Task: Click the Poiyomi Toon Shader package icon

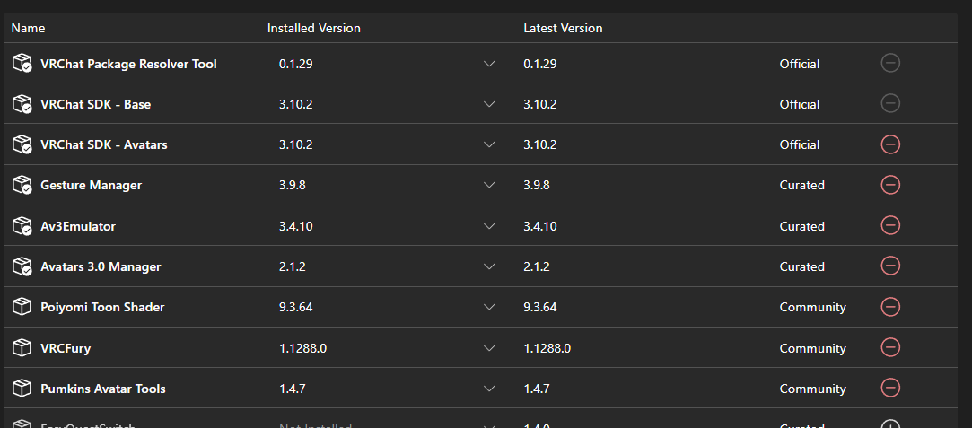Action: [22, 307]
